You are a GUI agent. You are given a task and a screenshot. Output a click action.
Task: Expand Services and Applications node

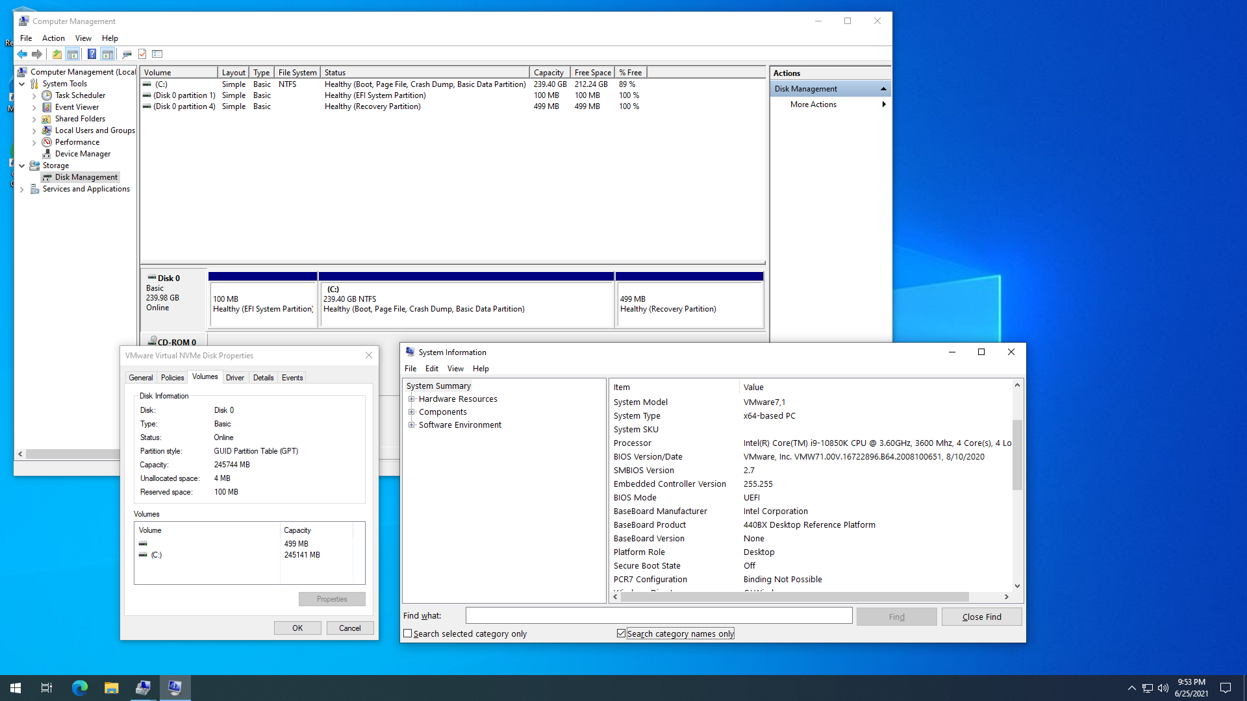click(22, 190)
